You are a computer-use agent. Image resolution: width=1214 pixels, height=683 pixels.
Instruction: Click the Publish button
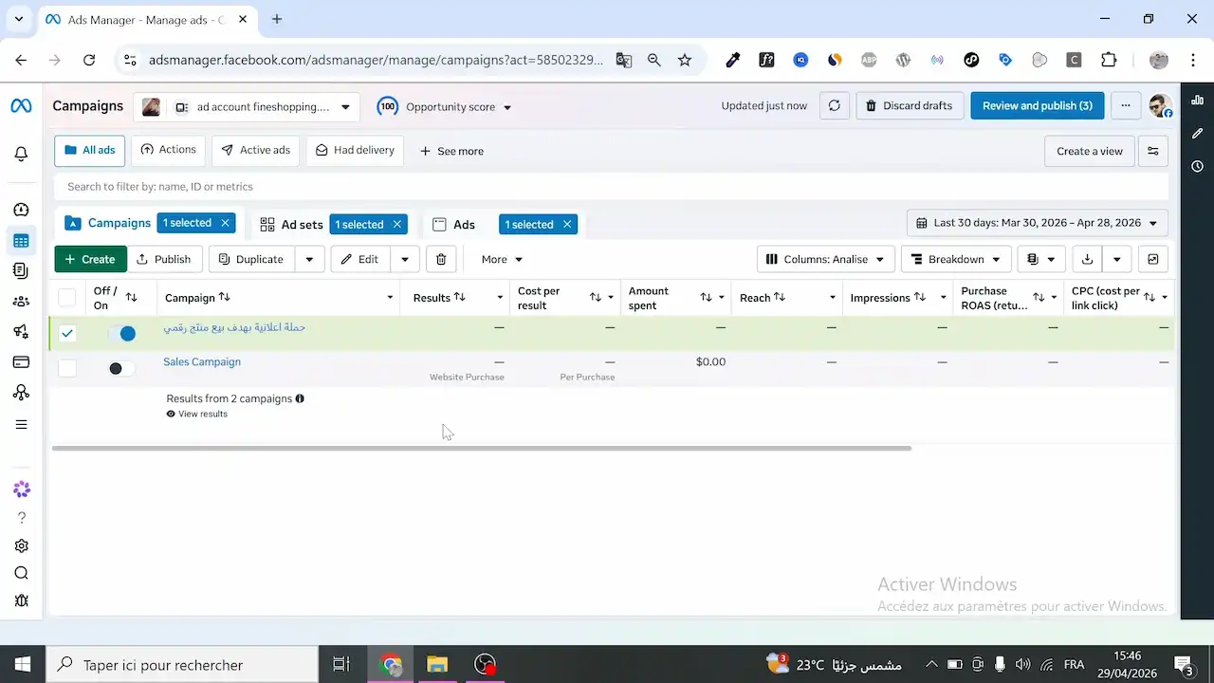point(164,259)
